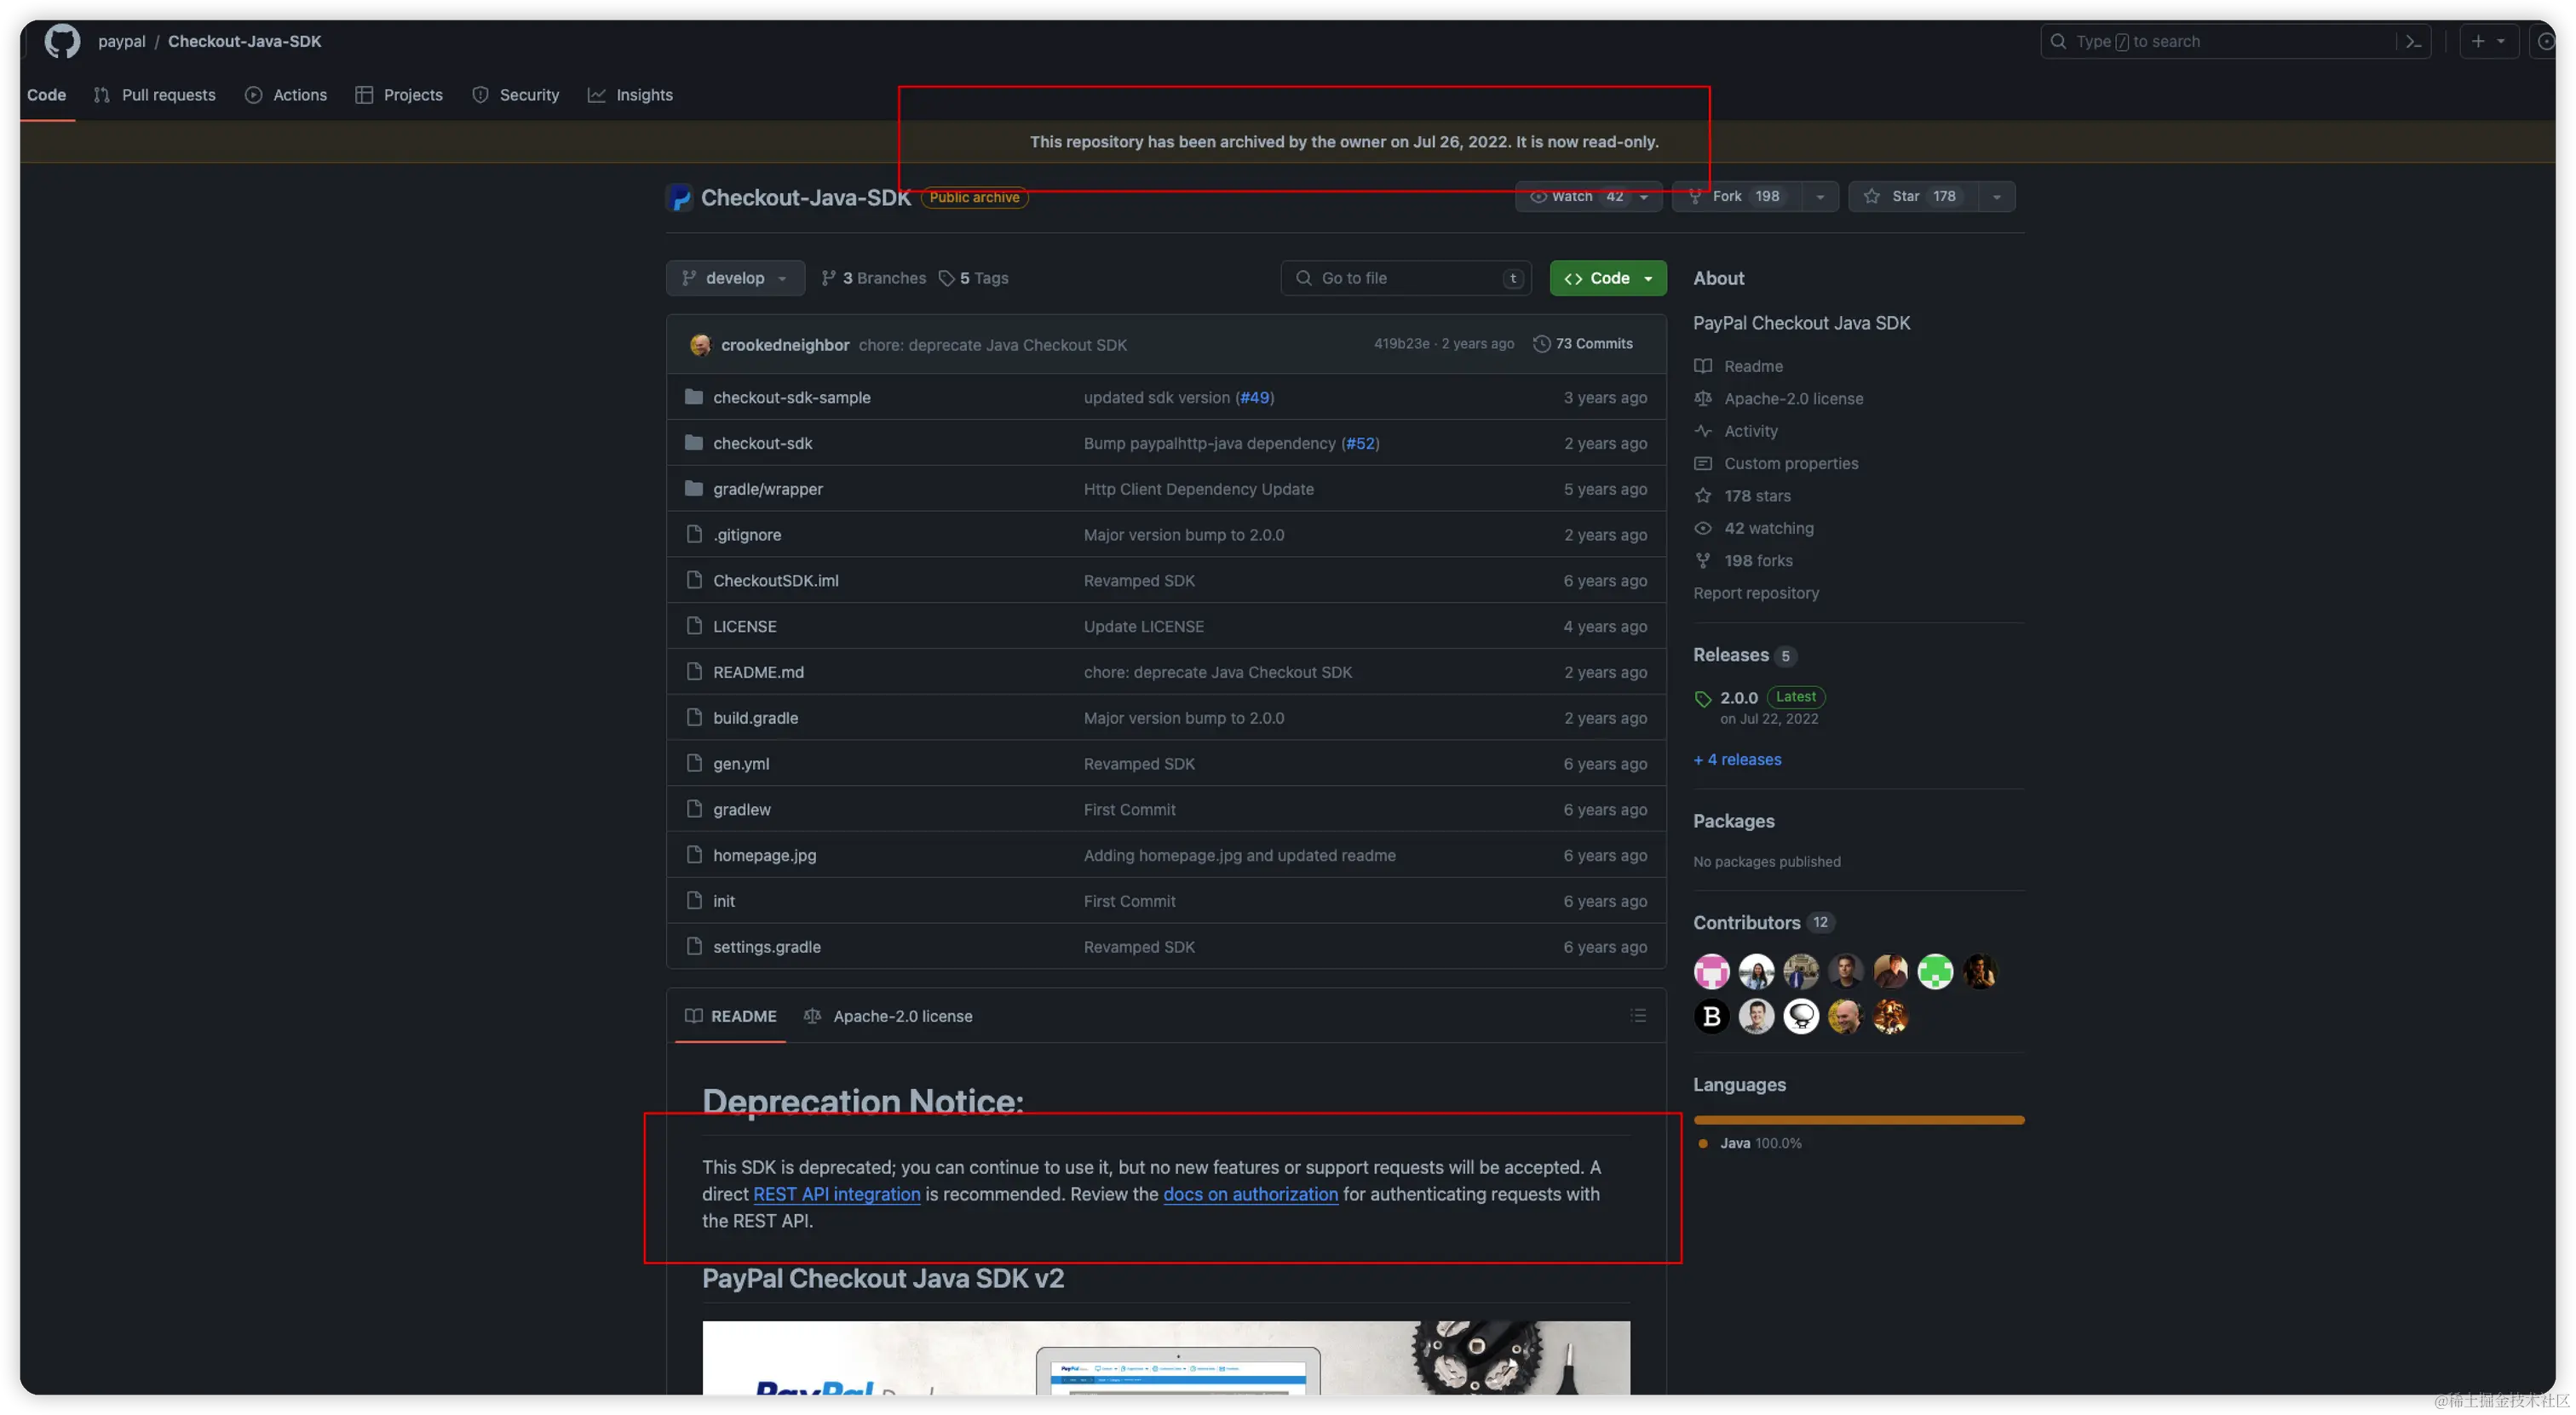This screenshot has height=1415, width=2576.
Task: Follow the REST API integration link
Action: coord(836,1193)
